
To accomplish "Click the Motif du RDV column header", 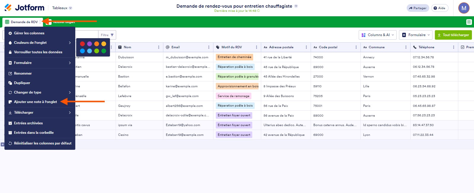I will coord(237,47).
